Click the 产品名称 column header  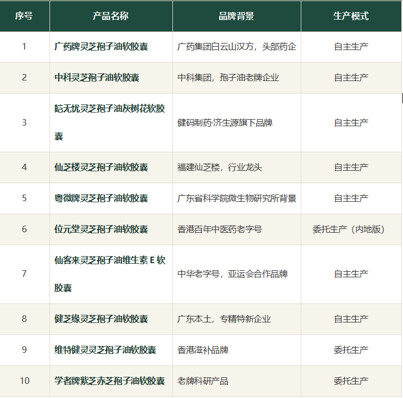[x=111, y=16]
